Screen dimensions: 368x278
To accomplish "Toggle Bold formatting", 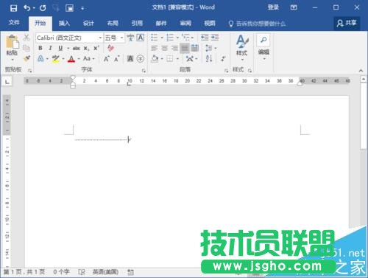I will click(x=40, y=48).
